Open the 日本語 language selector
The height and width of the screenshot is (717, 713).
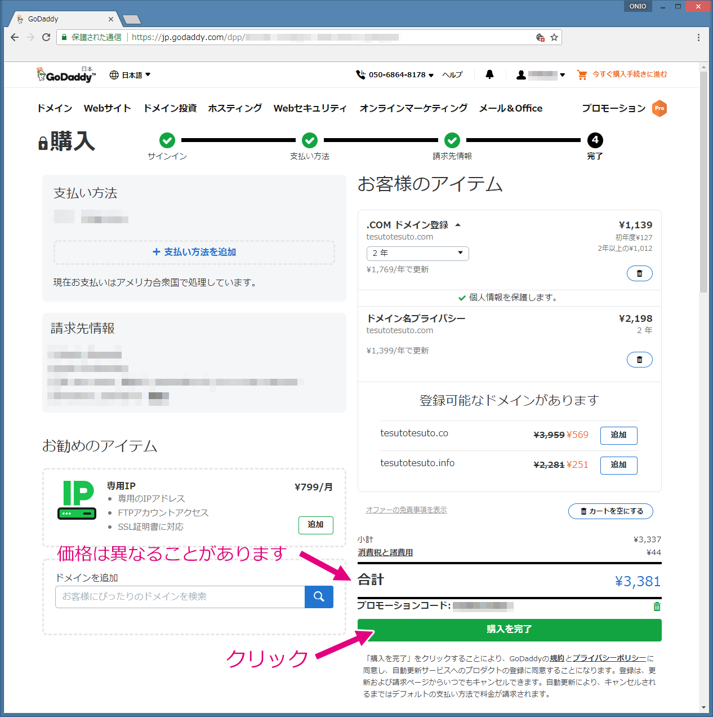click(130, 75)
